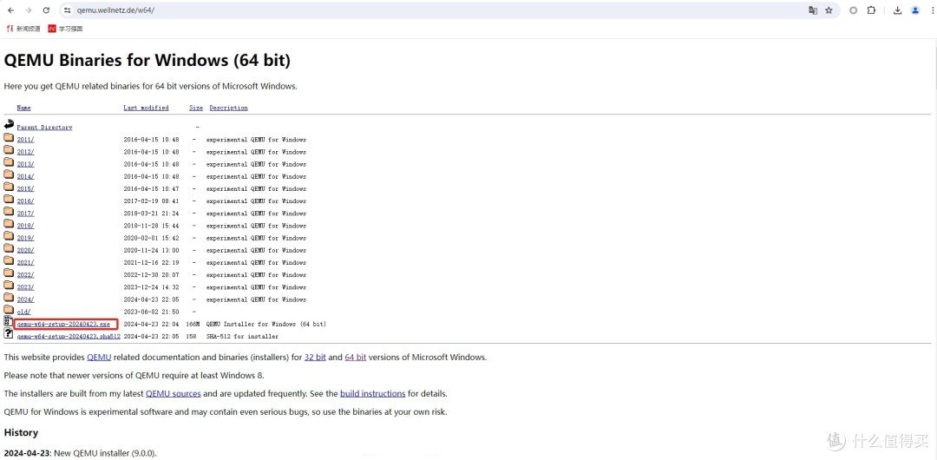Reload the page with refresh icon
This screenshot has width=937, height=460.
pyautogui.click(x=47, y=10)
